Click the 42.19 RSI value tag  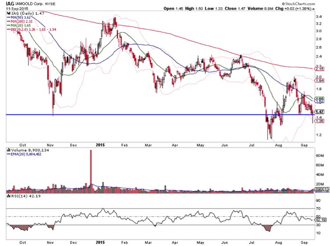pyautogui.click(x=321, y=220)
